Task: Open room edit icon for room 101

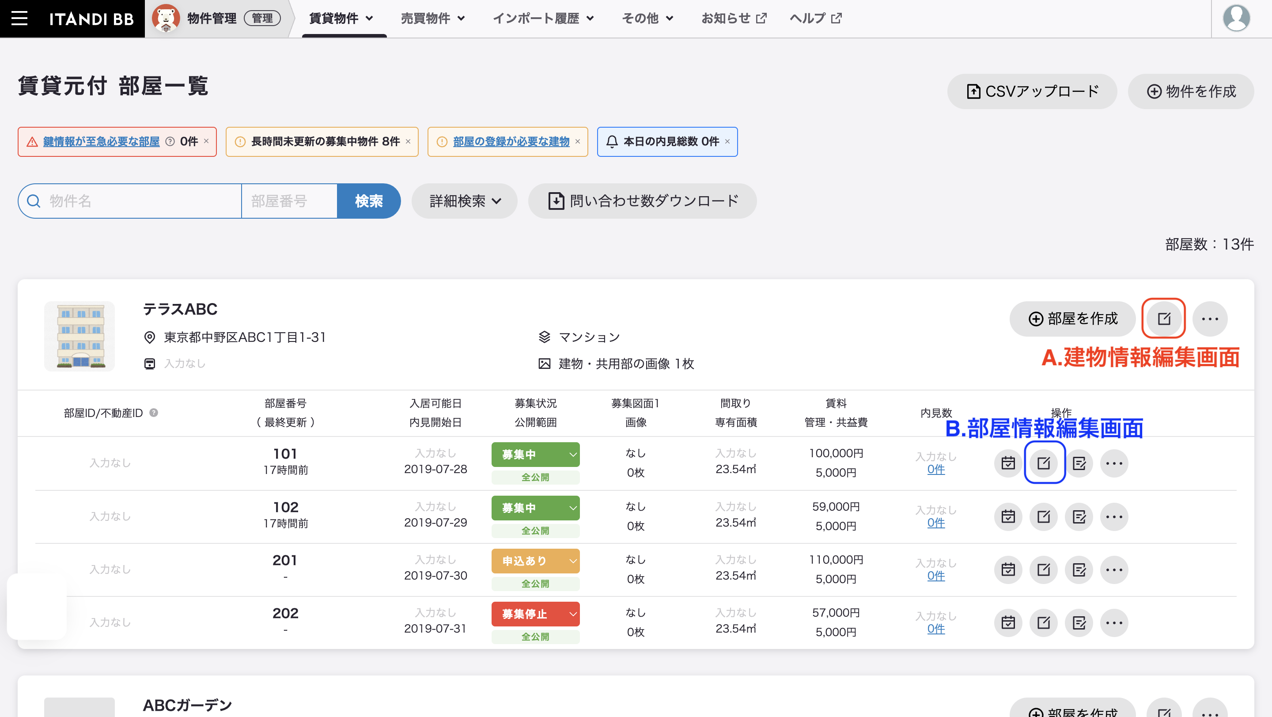Action: pyautogui.click(x=1043, y=463)
